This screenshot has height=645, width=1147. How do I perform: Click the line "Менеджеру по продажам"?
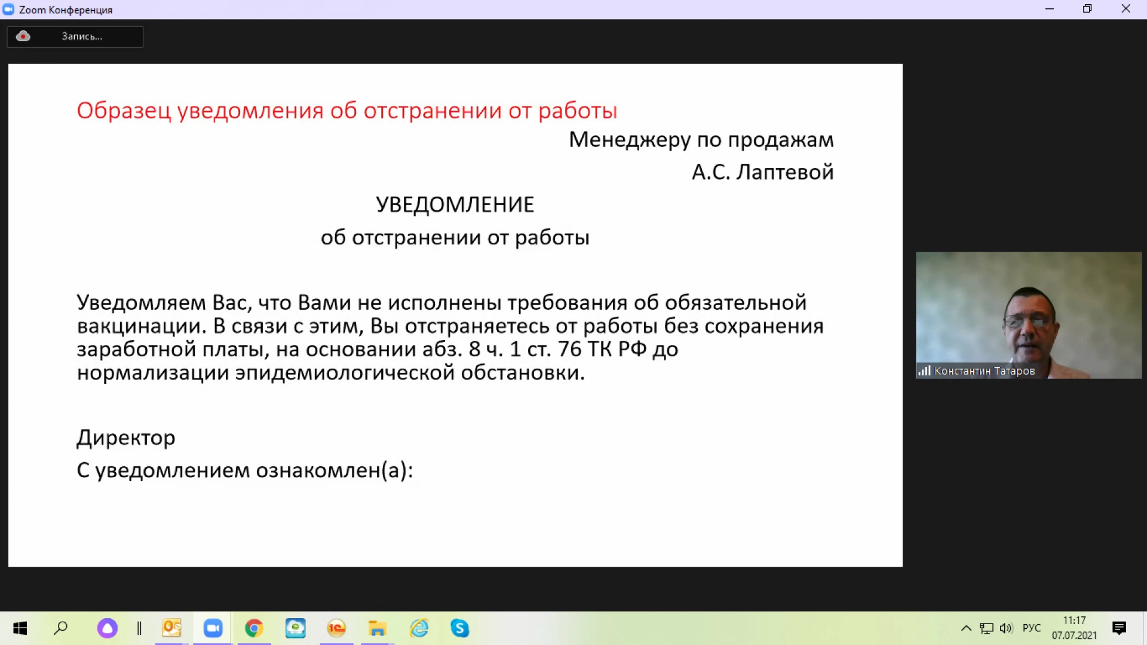click(701, 139)
